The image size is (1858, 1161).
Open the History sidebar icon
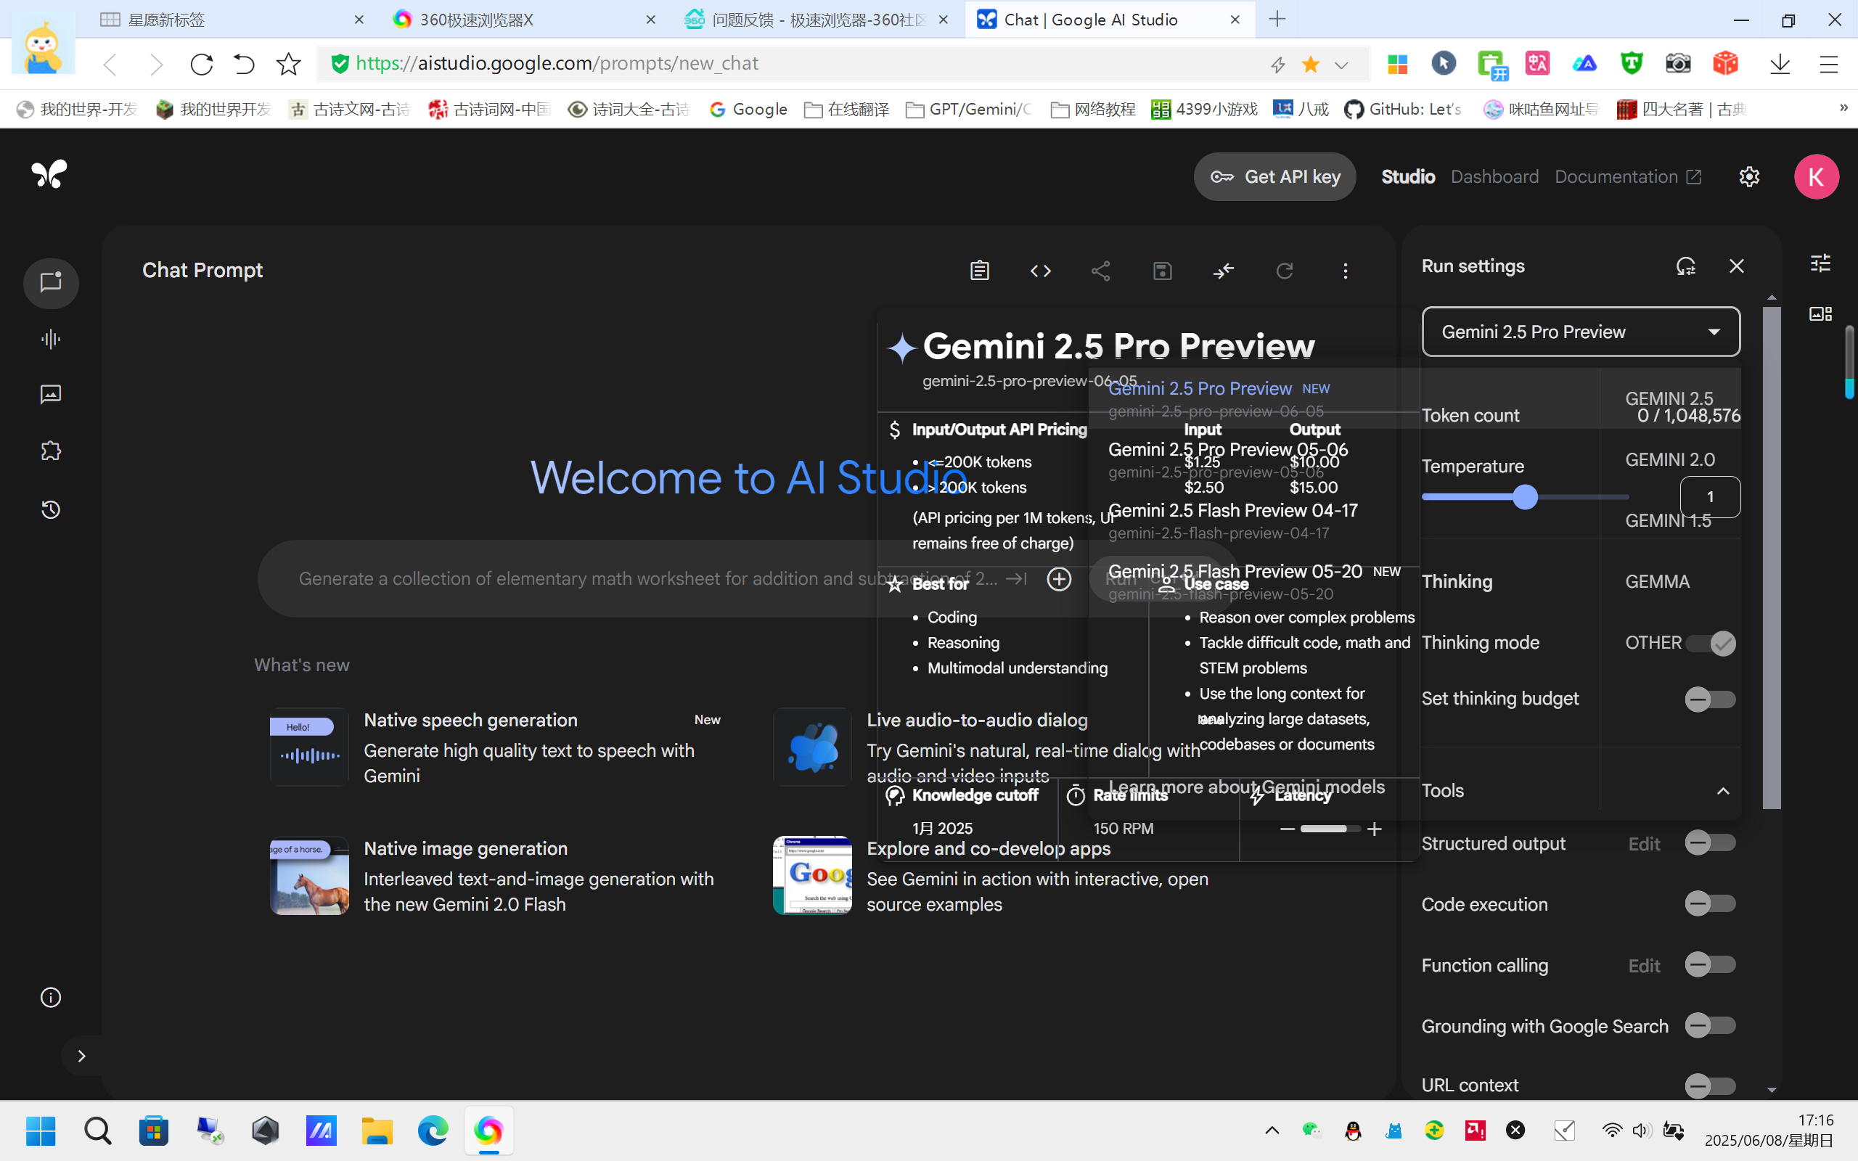pos(51,509)
